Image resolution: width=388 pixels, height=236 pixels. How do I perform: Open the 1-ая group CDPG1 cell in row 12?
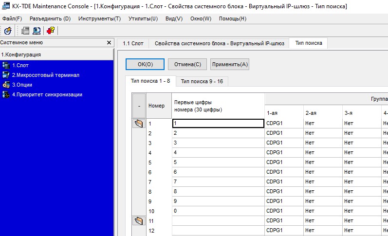[284, 230]
